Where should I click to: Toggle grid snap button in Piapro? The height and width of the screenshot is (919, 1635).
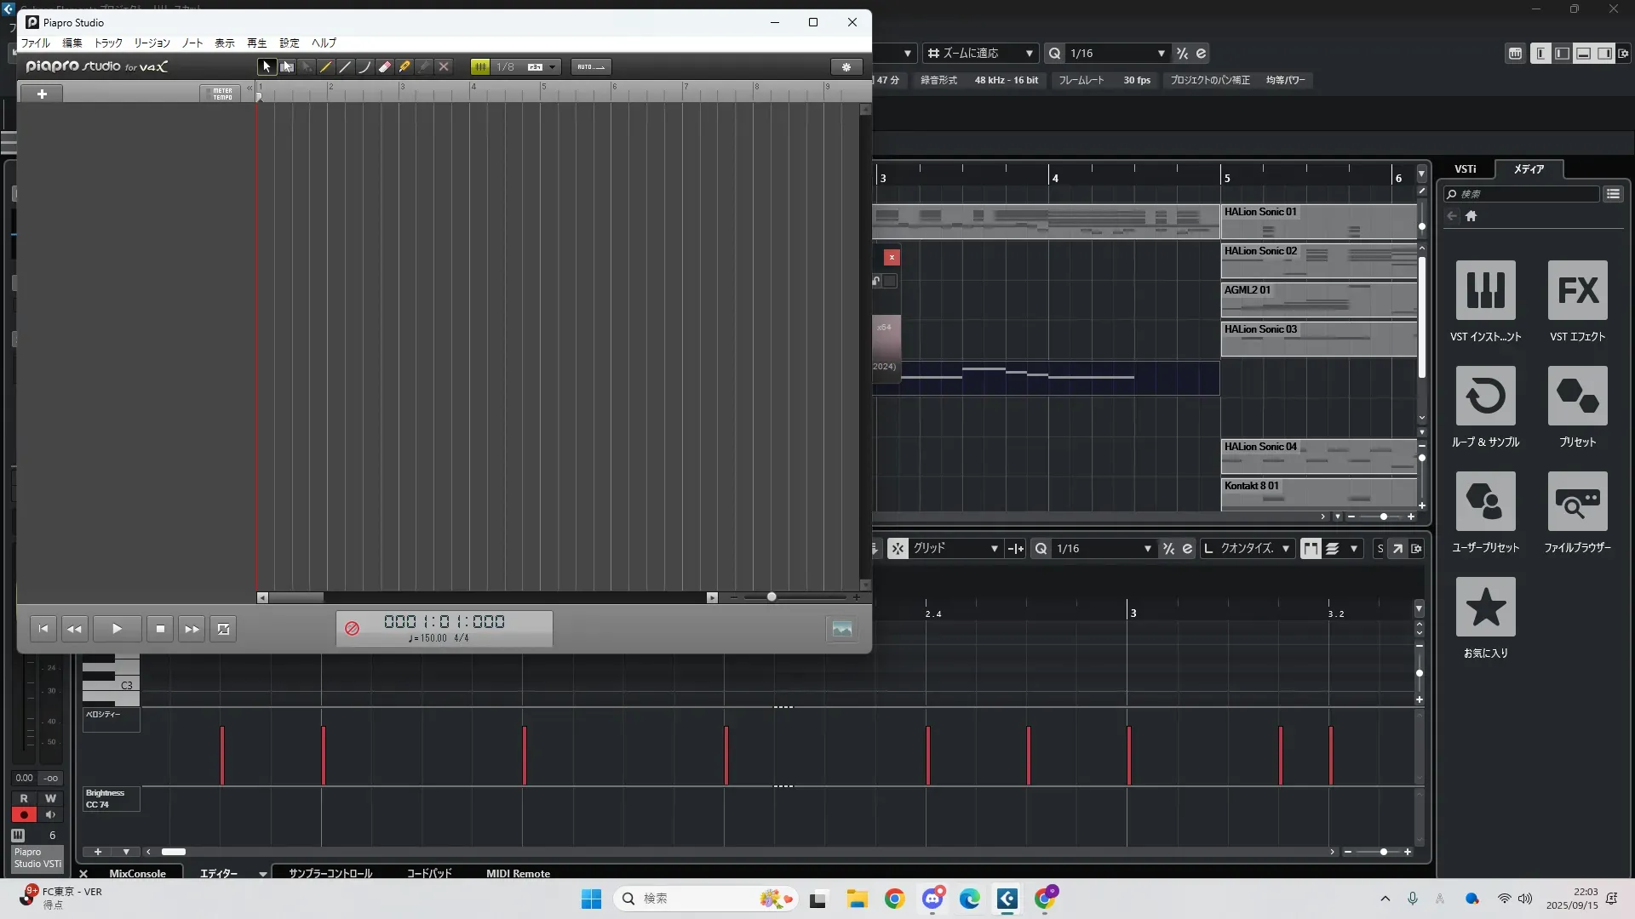[480, 67]
